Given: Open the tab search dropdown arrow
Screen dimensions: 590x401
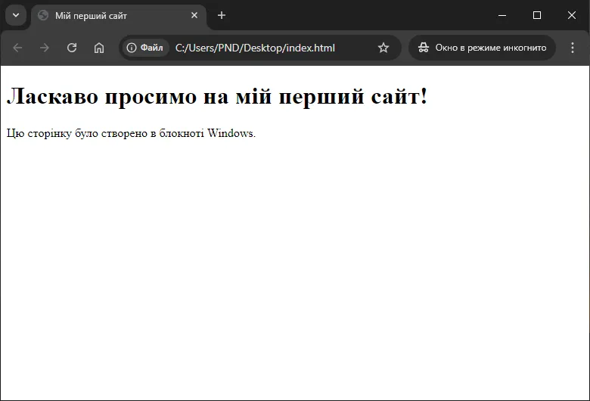Looking at the screenshot, I should click(x=16, y=15).
